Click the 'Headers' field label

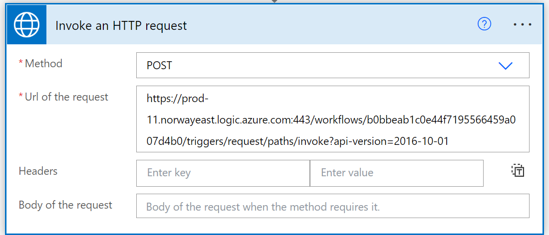point(38,171)
